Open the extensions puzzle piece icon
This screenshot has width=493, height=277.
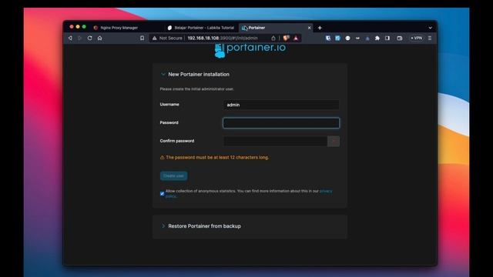(377, 38)
